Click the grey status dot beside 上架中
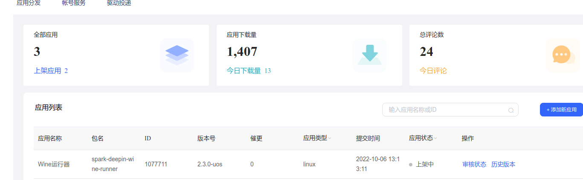The height and width of the screenshot is (180, 583). [411, 165]
